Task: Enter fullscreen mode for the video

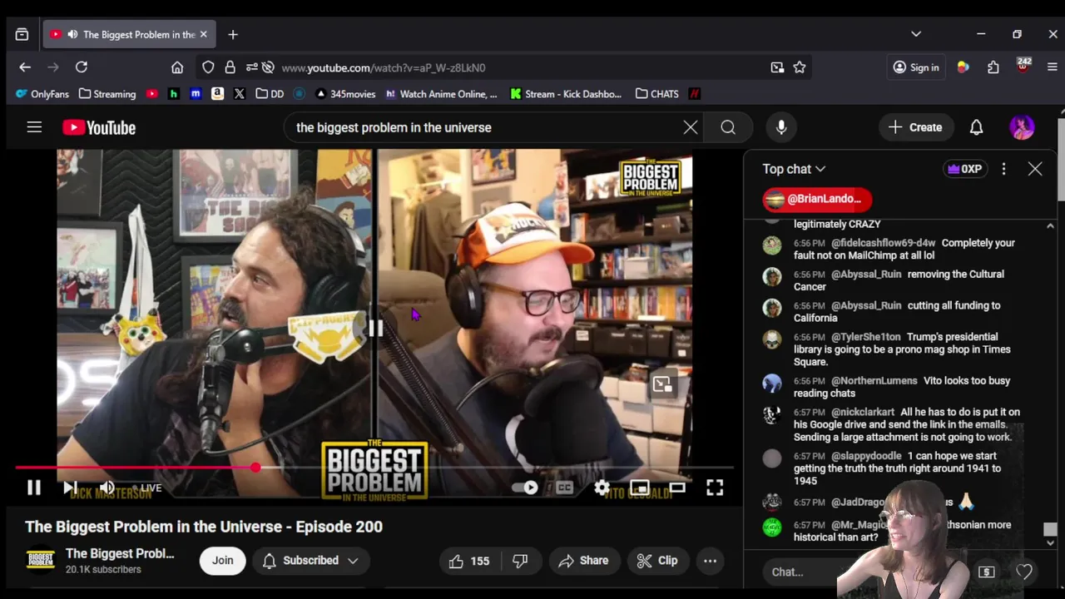Action: (715, 488)
